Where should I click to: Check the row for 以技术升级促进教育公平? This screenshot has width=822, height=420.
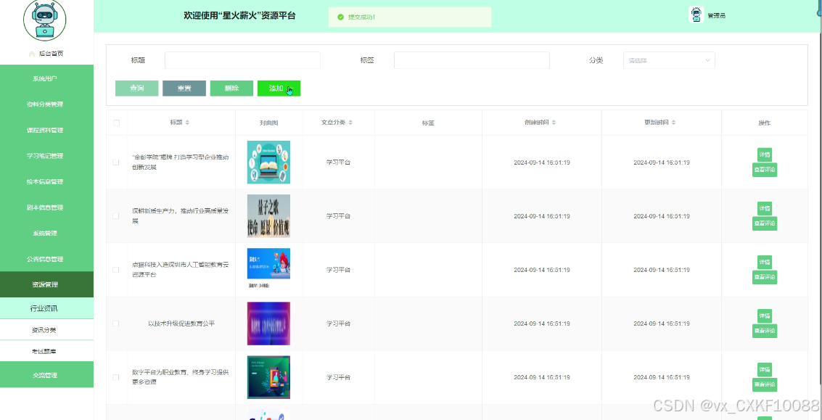[116, 324]
